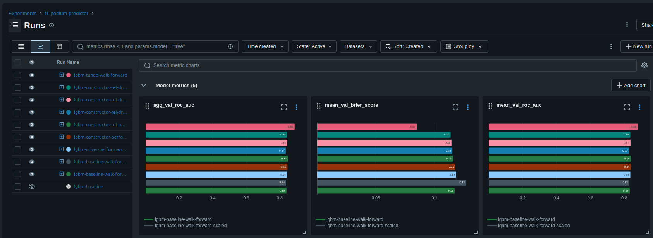This screenshot has width=653, height=238.
Task: Grab the agg_val_roc_auc chart drag handle
Action: [x=147, y=106]
